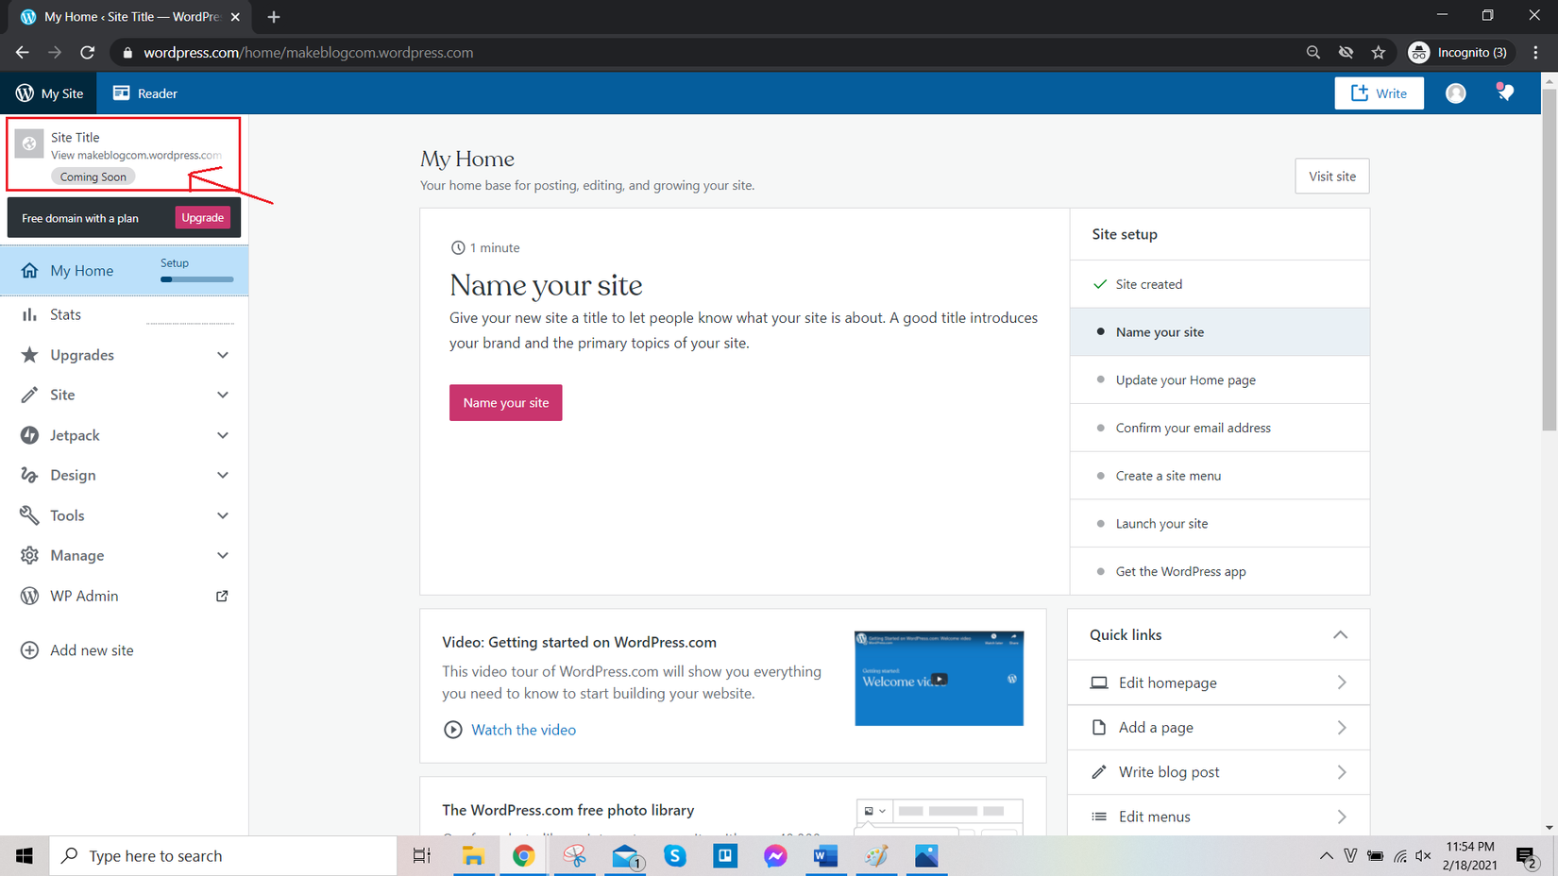1558x876 pixels.
Task: Select Create a site menu step
Action: pos(1220,476)
